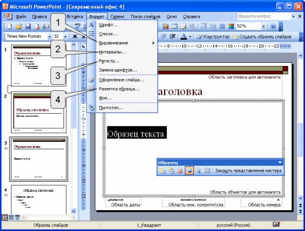The image size is (305, 231).
Task: Click 'Закрыть представление мастера' button
Action: 248,171
